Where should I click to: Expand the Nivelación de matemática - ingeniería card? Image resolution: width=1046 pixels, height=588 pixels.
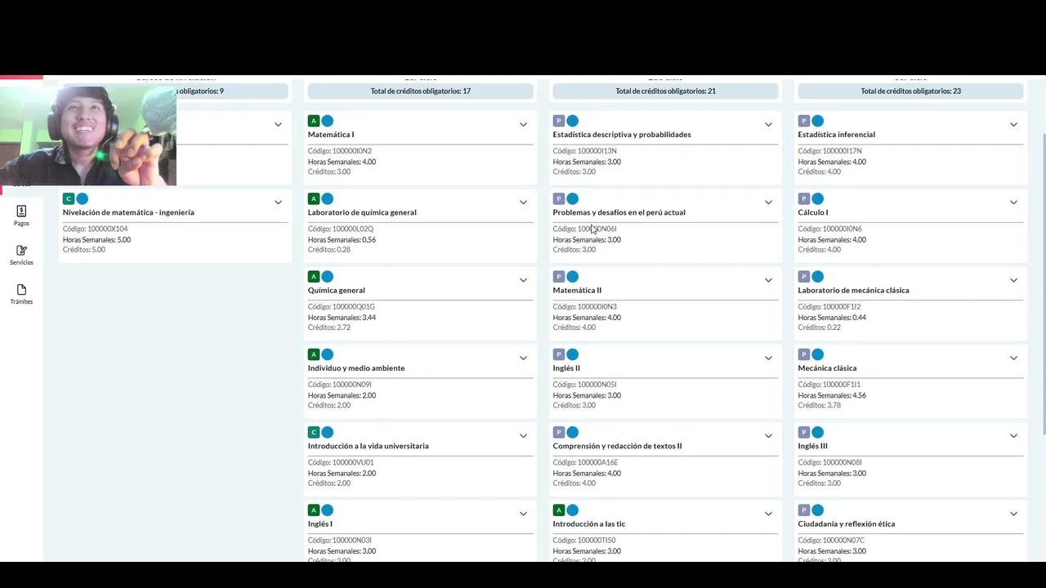(x=278, y=203)
